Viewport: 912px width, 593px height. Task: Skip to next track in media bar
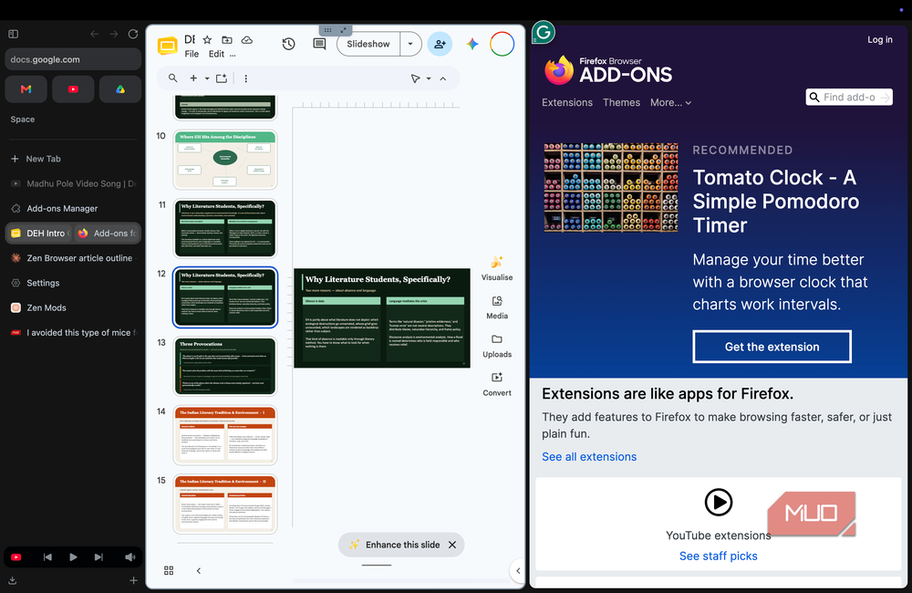(98, 557)
